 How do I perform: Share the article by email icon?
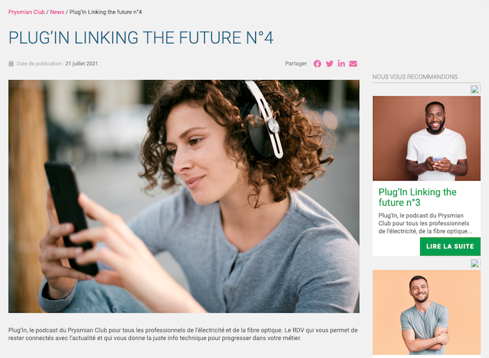coord(353,64)
